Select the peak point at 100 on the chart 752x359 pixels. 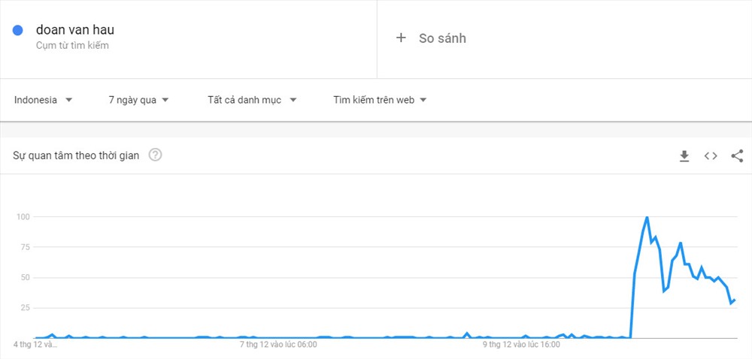pyautogui.click(x=647, y=217)
